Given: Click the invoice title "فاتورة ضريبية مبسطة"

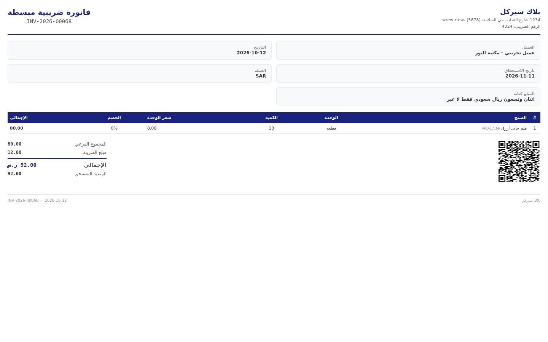Looking at the screenshot, I should 49,12.
